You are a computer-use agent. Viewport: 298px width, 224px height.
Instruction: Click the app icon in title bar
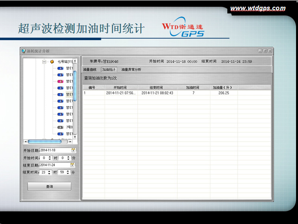click(x=24, y=51)
